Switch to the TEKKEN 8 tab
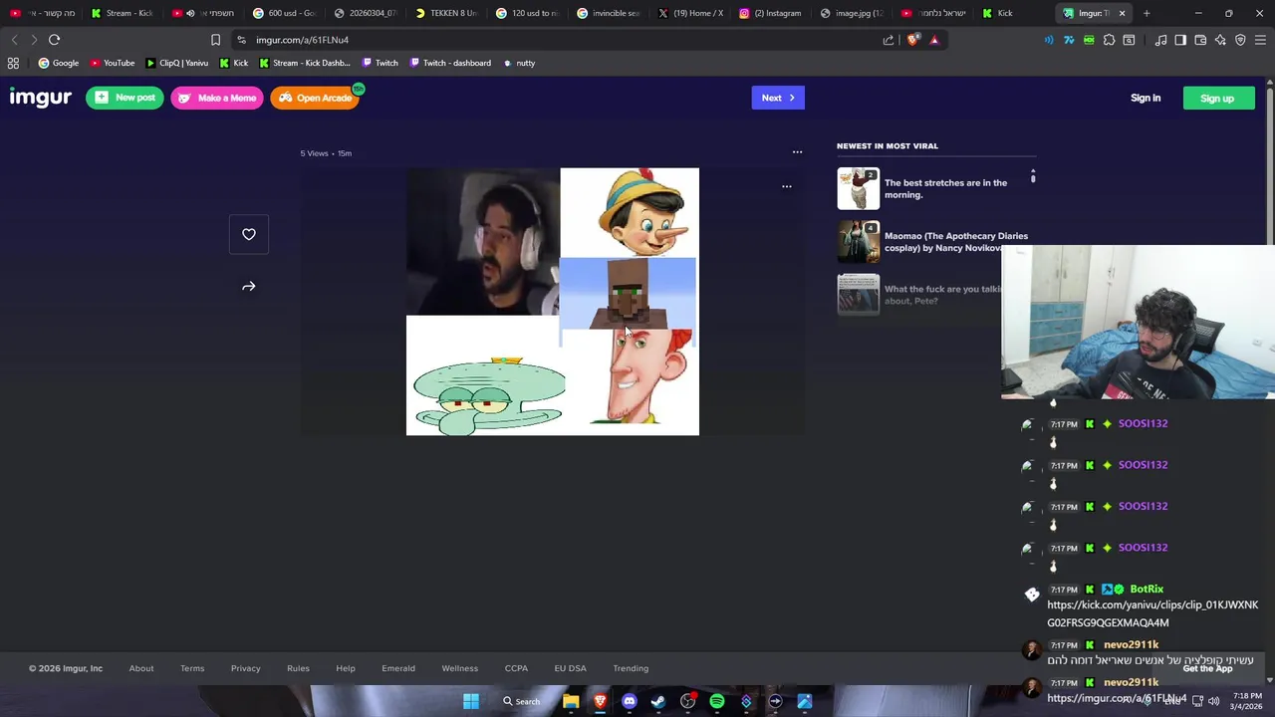The image size is (1275, 717). (x=446, y=13)
